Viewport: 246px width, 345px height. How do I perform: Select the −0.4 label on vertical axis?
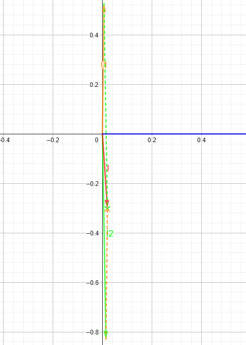92,233
